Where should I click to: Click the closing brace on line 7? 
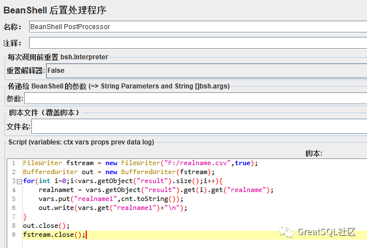pos(25,217)
